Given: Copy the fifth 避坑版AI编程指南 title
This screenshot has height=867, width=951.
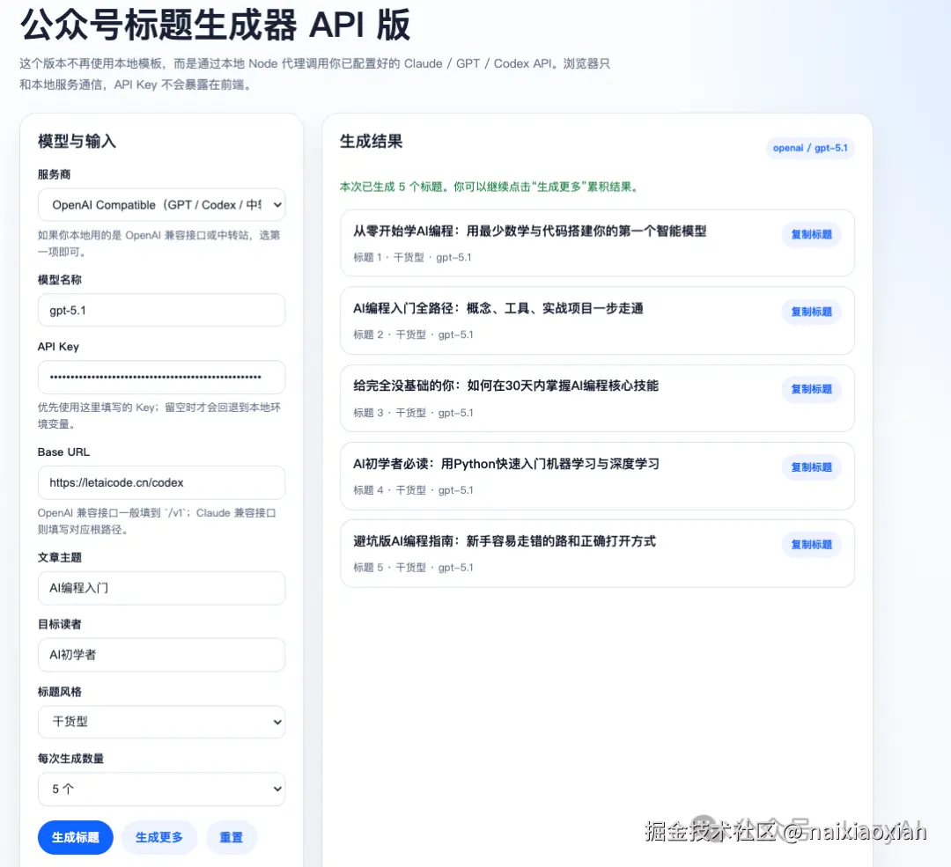Looking at the screenshot, I should point(810,544).
